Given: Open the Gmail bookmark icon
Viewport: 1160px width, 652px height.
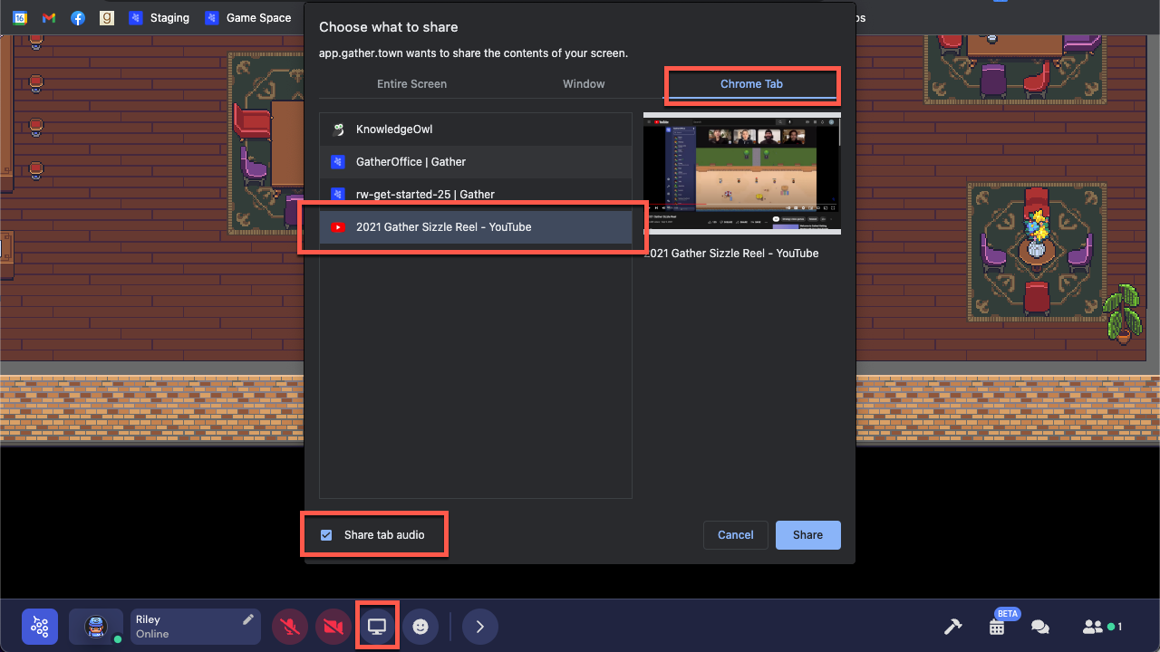Looking at the screenshot, I should 49,17.
